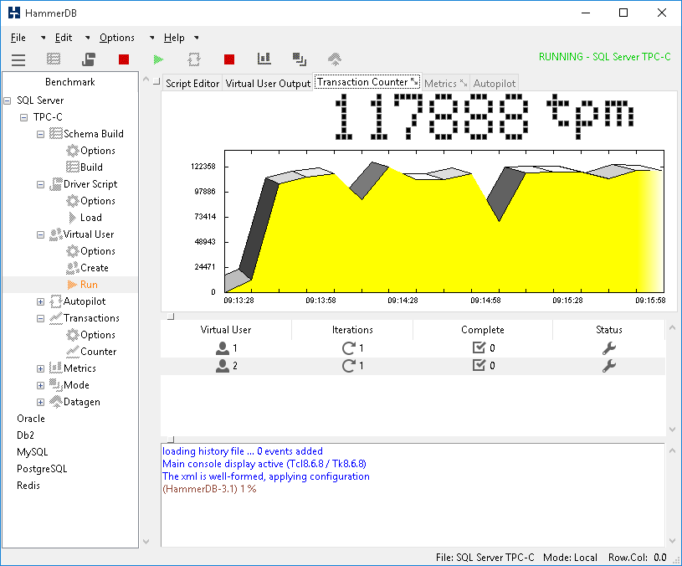Click the Iterations column header

352,330
